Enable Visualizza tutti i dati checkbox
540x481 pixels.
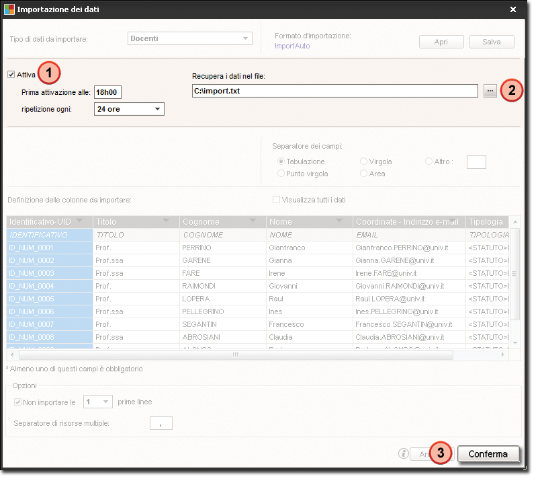[x=276, y=200]
